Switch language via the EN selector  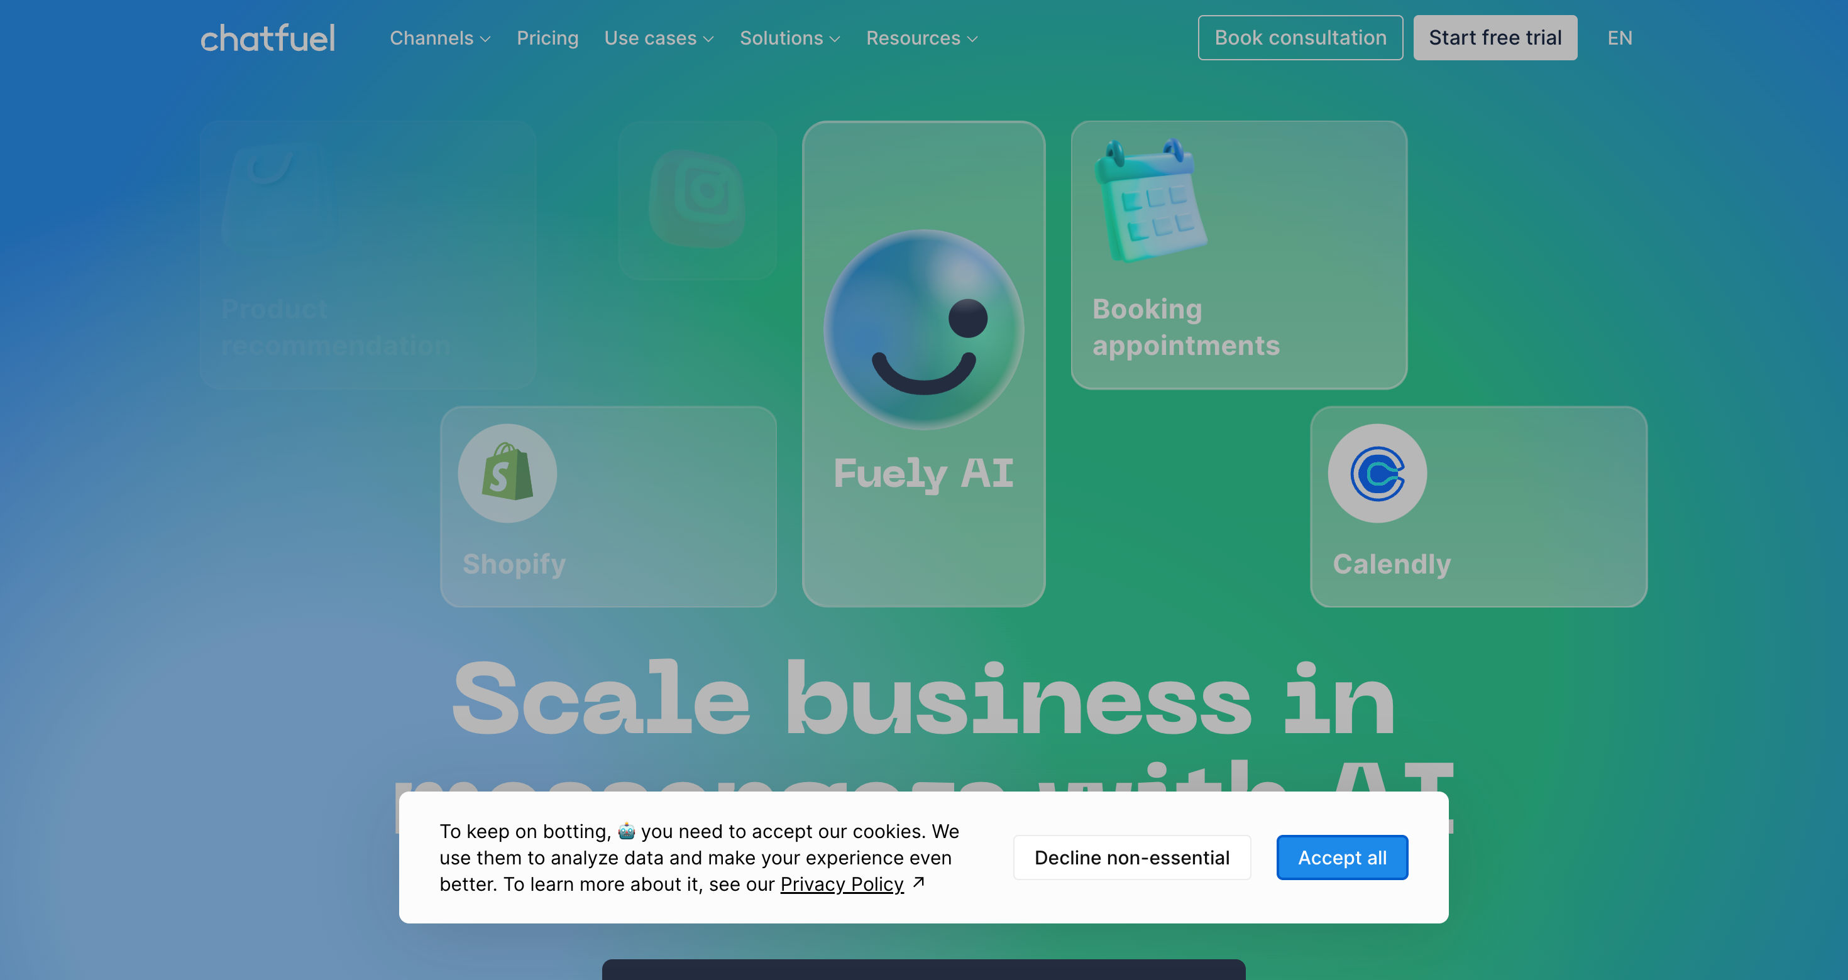pyautogui.click(x=1619, y=38)
